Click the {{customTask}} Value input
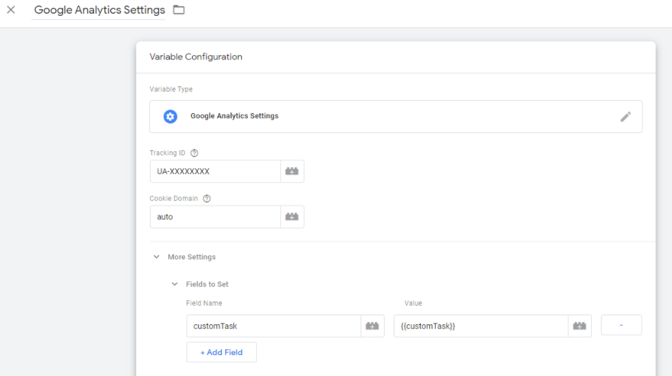 point(481,326)
